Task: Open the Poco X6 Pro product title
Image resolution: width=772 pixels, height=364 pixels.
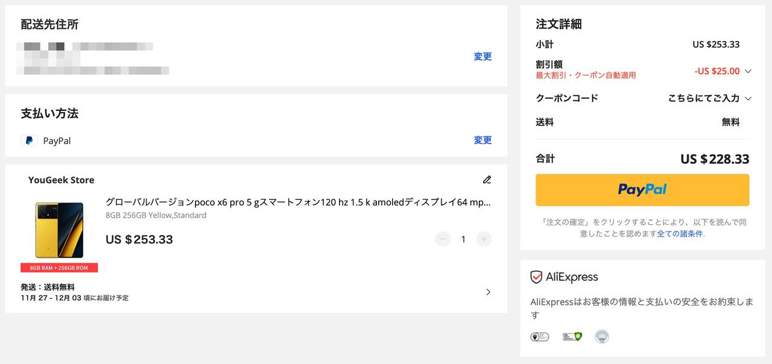Action: 298,202
